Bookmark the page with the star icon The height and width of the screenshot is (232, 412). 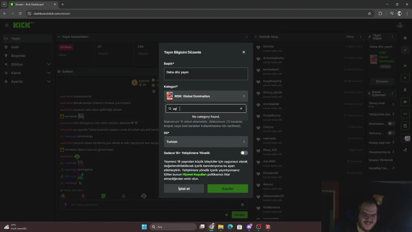[370, 14]
